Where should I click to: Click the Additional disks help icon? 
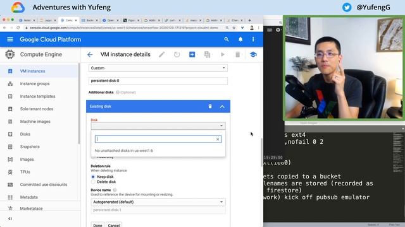[118, 92]
